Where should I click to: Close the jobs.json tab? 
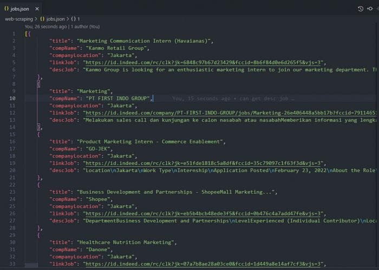pos(37,9)
